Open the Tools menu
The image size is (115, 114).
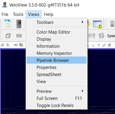[x=18, y=14]
